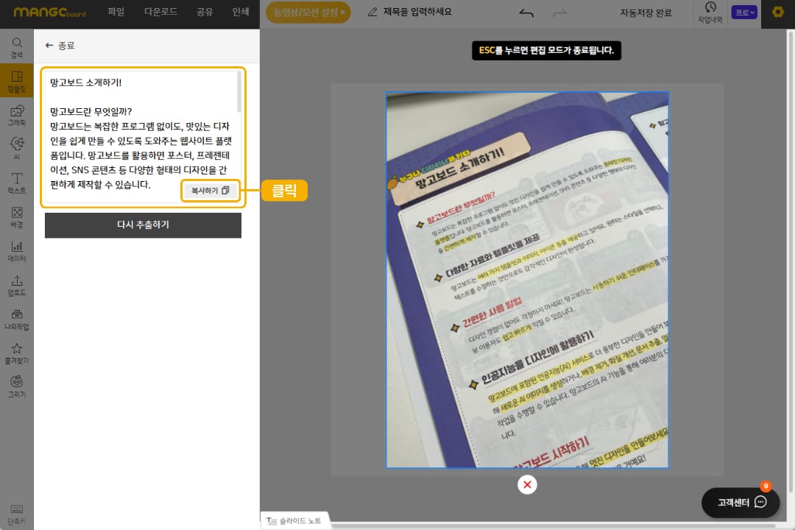Click the 복사하기 copy button
This screenshot has height=530, width=795.
(211, 191)
